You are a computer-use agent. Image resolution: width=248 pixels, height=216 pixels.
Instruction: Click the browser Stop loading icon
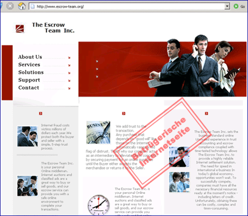10,6
